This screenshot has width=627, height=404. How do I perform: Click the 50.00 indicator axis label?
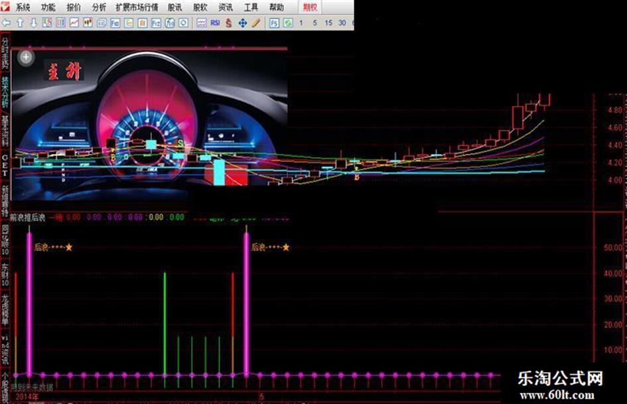[x=613, y=247]
